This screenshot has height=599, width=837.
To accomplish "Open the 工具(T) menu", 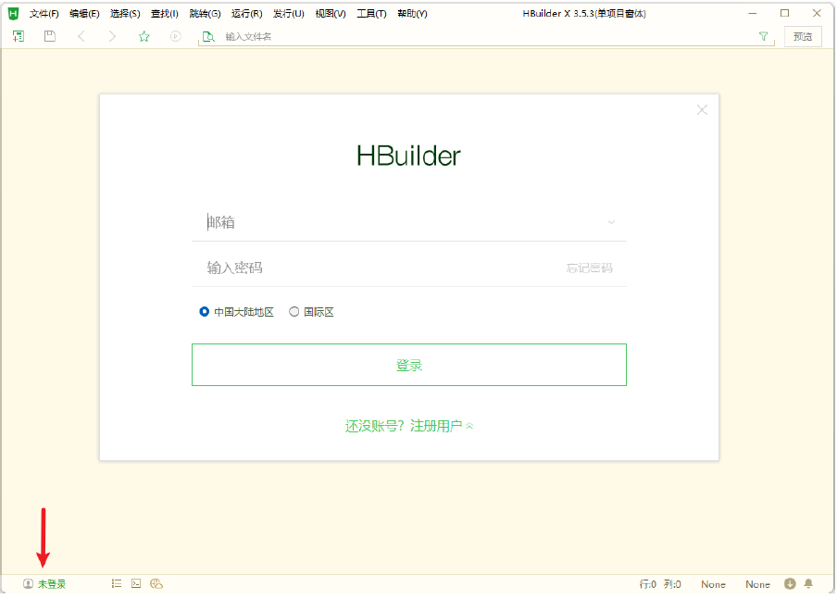I will pyautogui.click(x=371, y=13).
